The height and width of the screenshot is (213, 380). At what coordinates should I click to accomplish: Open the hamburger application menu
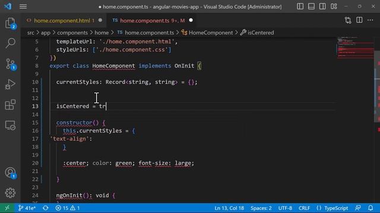click(23, 7)
